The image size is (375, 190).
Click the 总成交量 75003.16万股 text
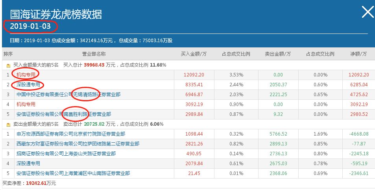click(146, 41)
